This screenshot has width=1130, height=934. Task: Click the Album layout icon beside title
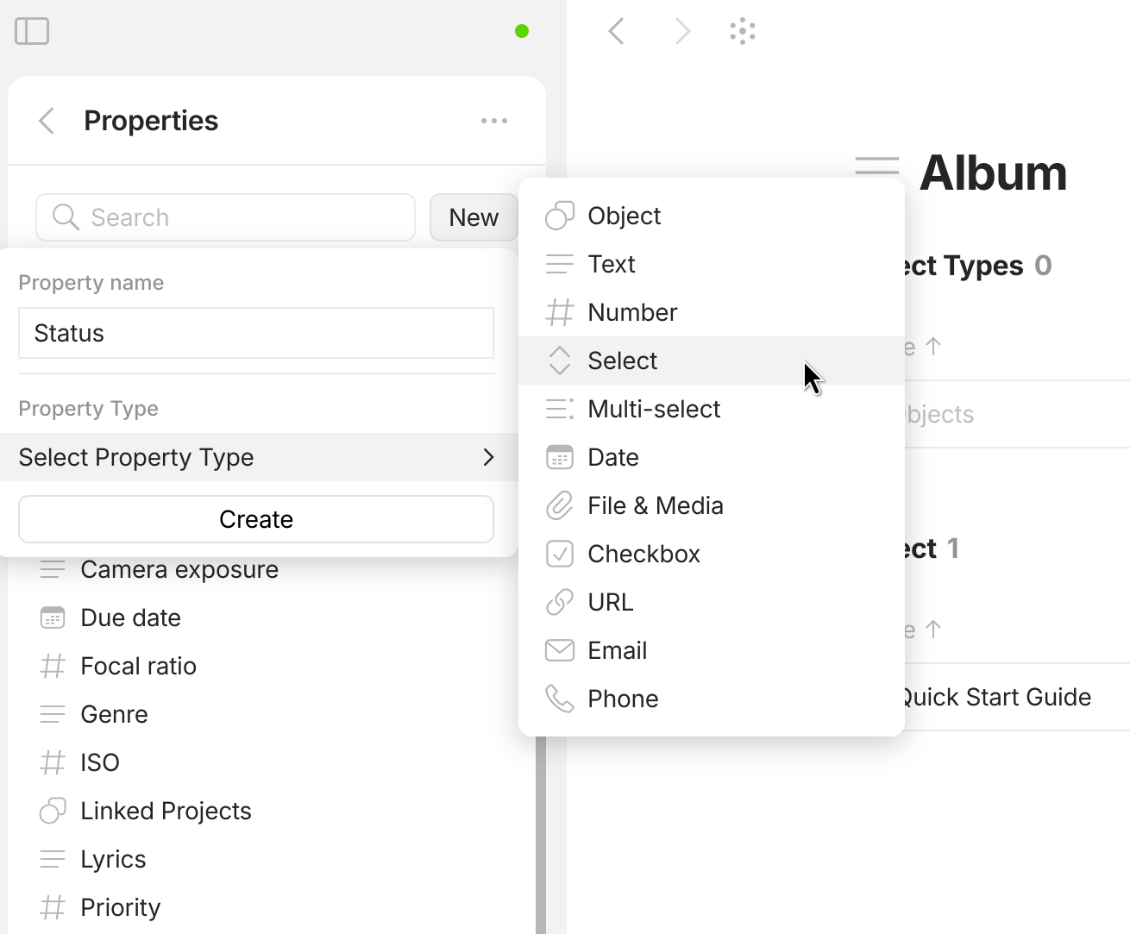pos(876,166)
